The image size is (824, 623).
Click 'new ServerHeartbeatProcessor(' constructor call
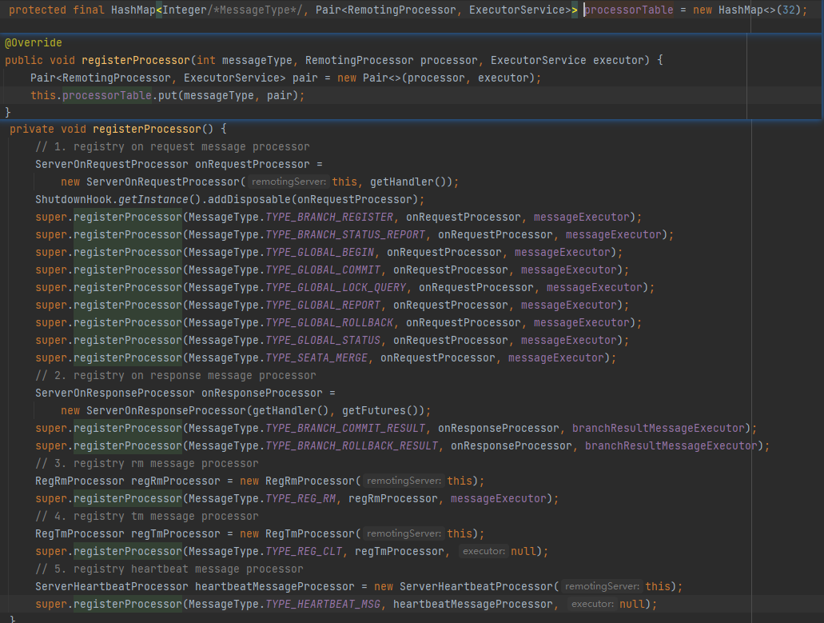467,587
